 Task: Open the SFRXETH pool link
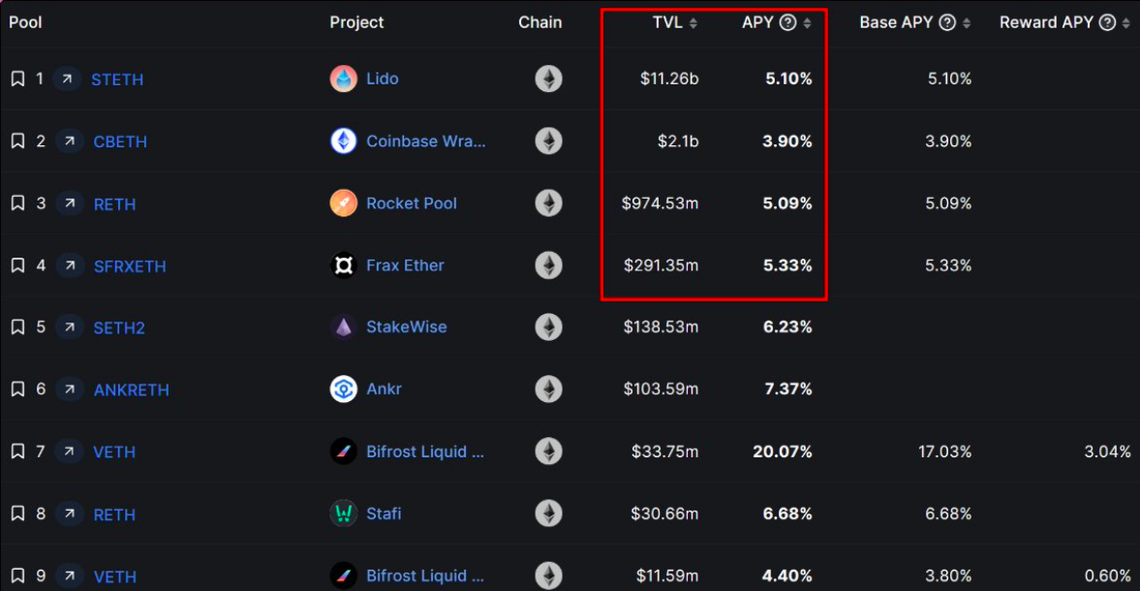click(130, 266)
